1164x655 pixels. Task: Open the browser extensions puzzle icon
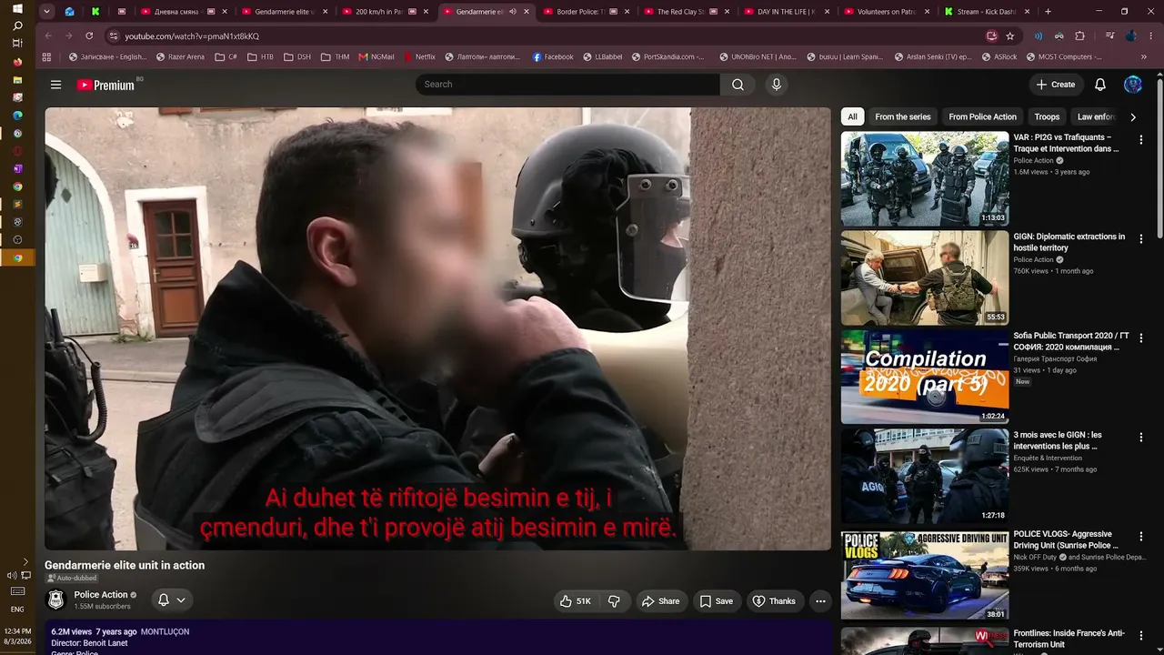pos(1080,36)
